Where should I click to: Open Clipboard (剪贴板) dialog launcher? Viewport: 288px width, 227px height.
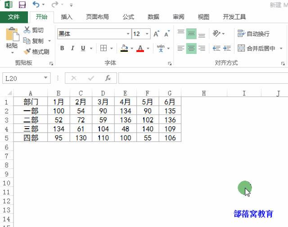[51, 63]
